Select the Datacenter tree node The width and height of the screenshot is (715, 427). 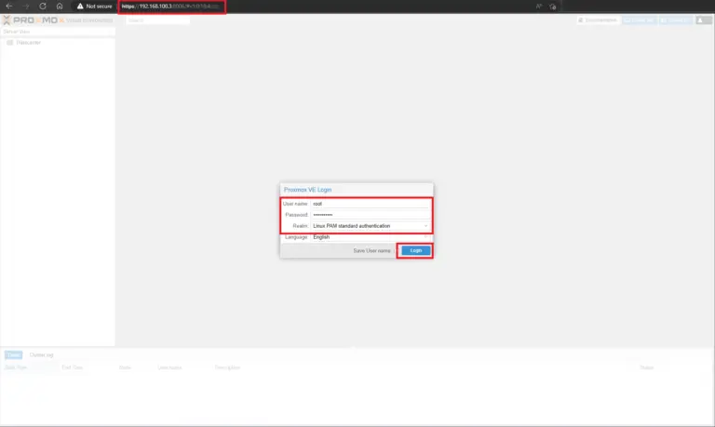[x=28, y=43]
